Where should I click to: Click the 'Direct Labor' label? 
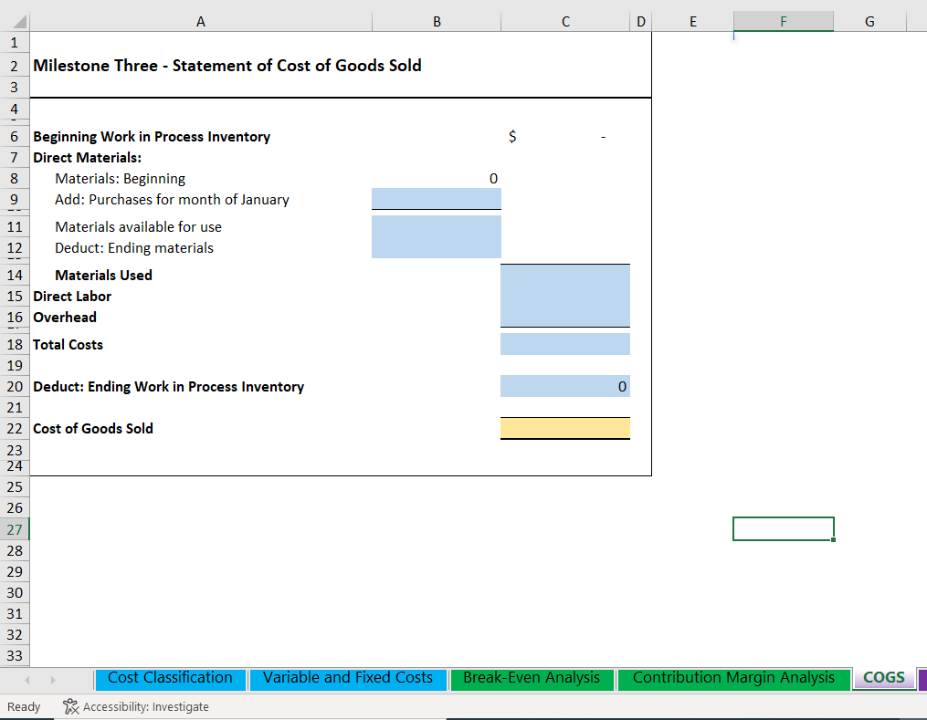click(x=72, y=297)
